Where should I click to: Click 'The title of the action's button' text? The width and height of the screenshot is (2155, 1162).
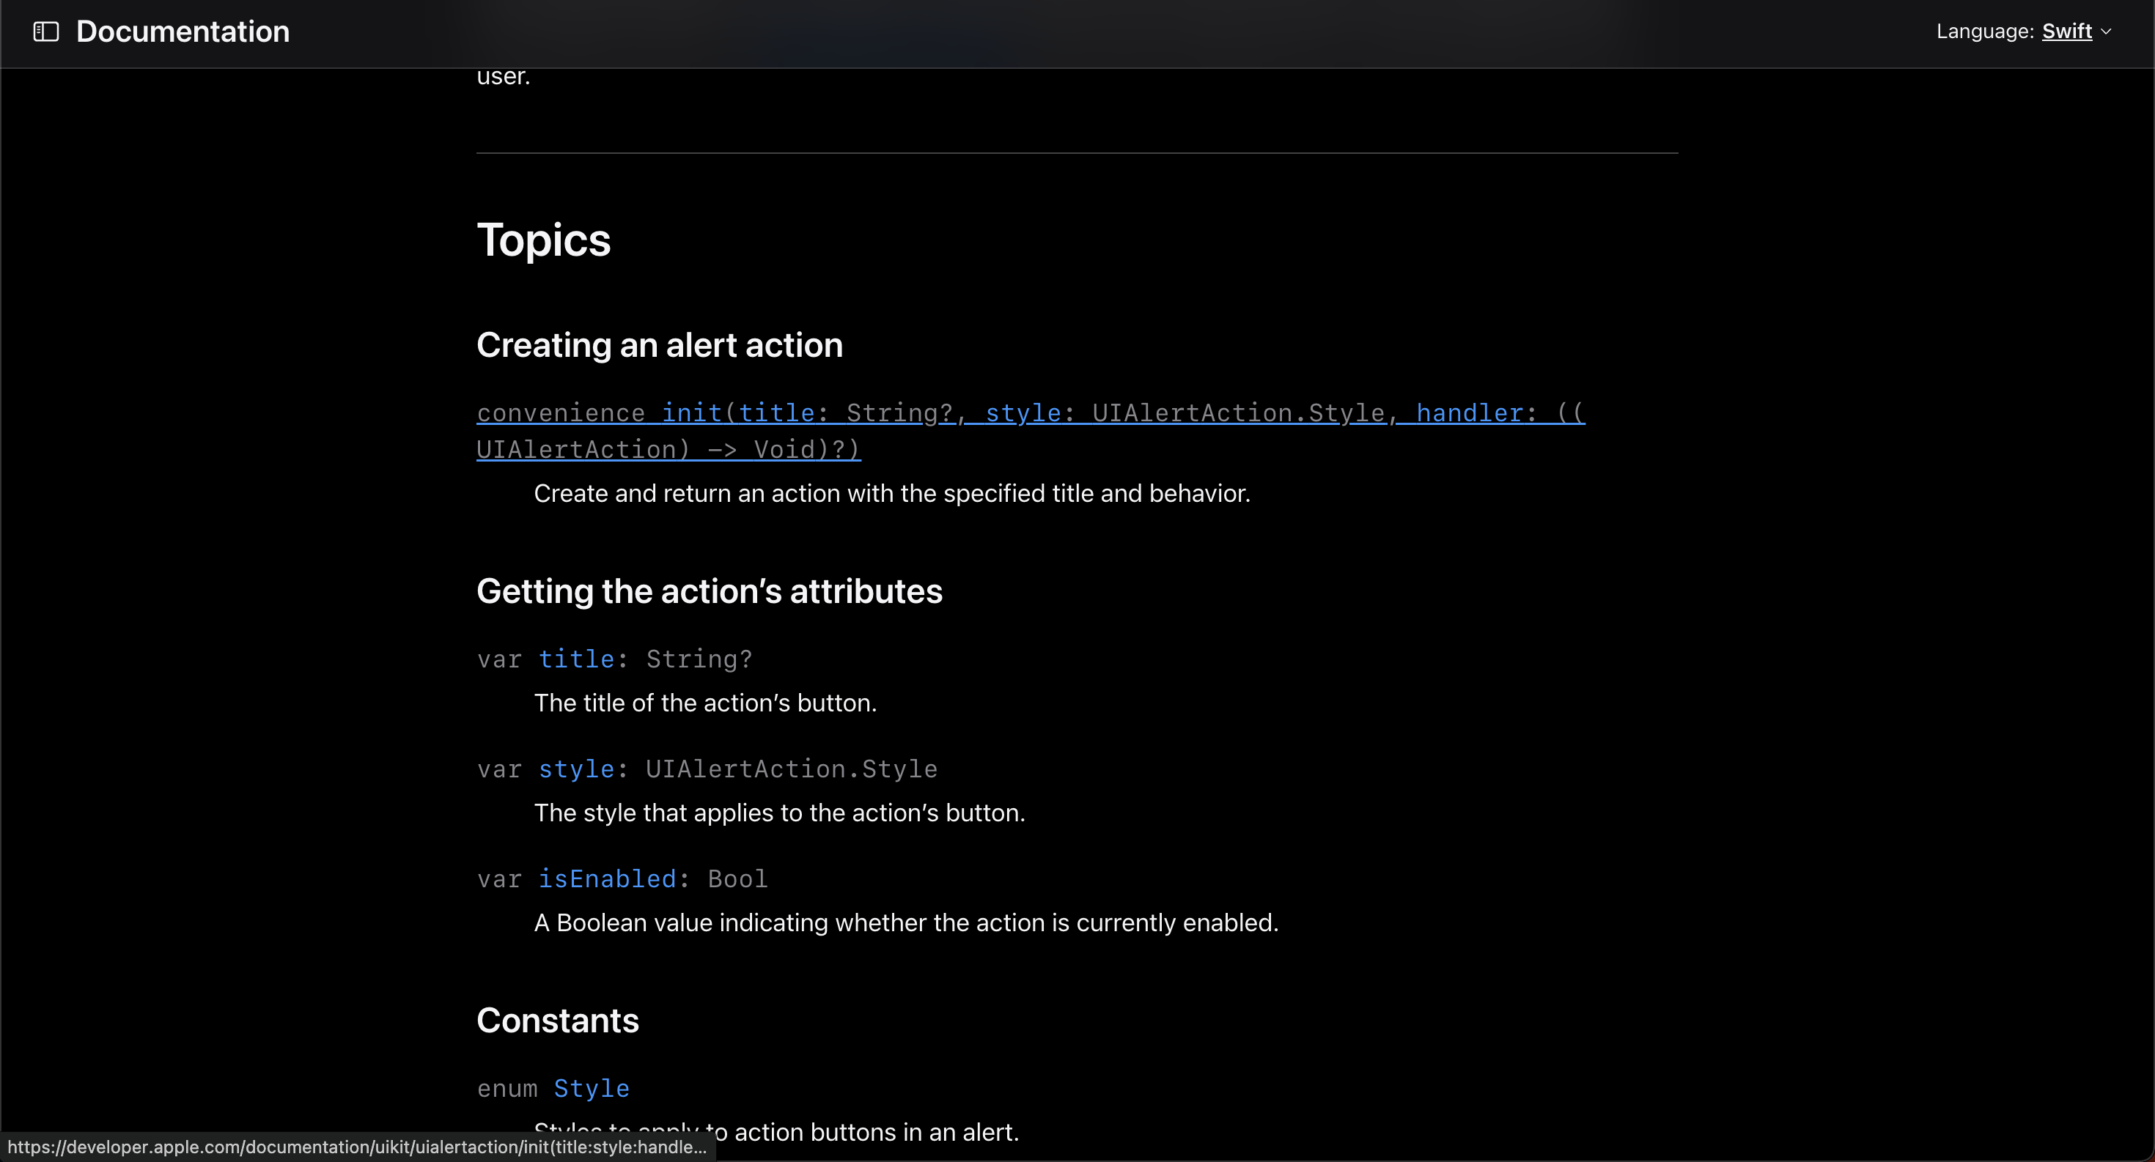pyautogui.click(x=705, y=703)
